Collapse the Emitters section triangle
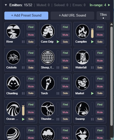Screen dimensions: 114x140 click(x=6, y=5)
